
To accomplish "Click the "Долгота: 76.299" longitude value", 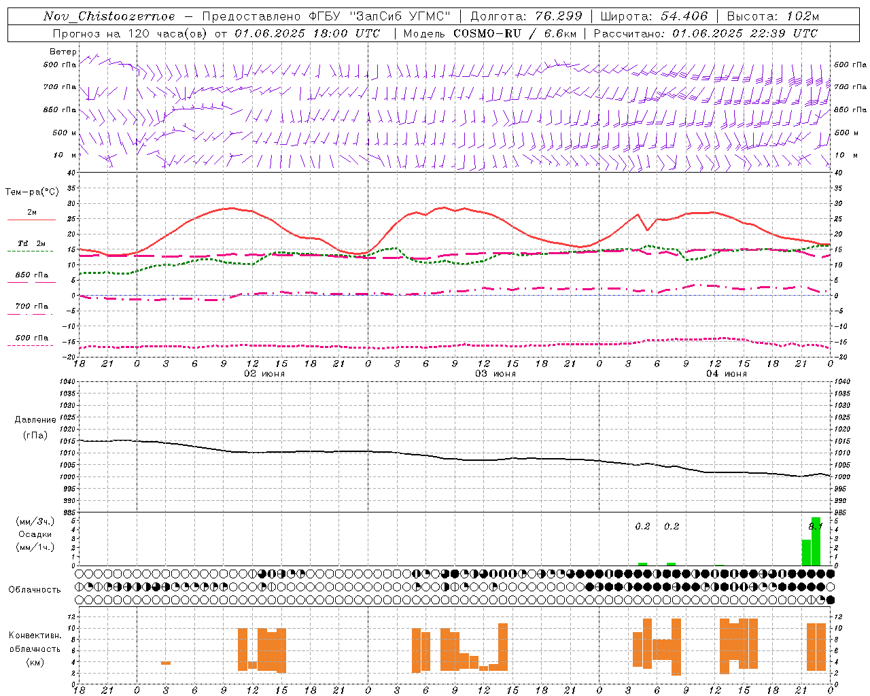I will (x=526, y=16).
